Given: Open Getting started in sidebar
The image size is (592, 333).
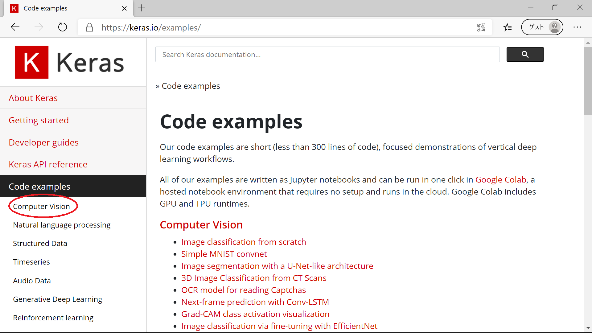Looking at the screenshot, I should click(x=73, y=120).
